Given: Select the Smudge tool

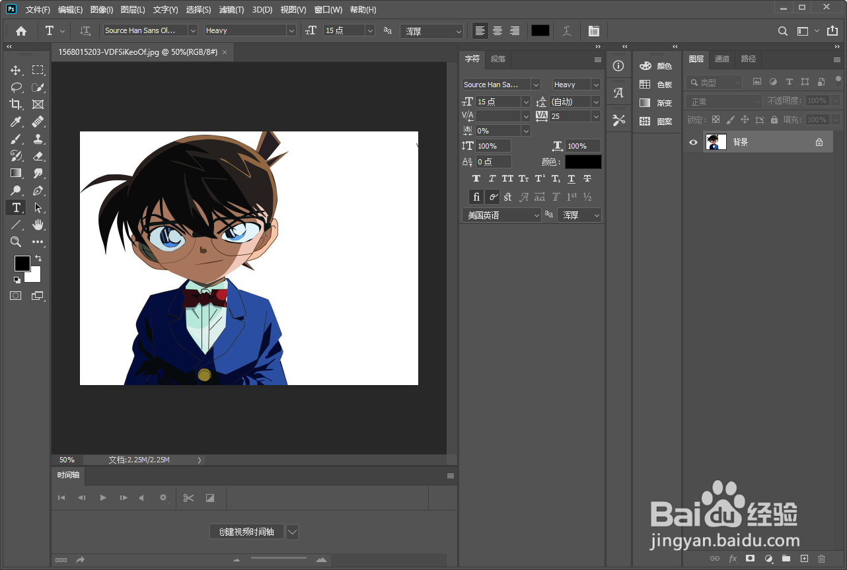Looking at the screenshot, I should click(x=38, y=173).
